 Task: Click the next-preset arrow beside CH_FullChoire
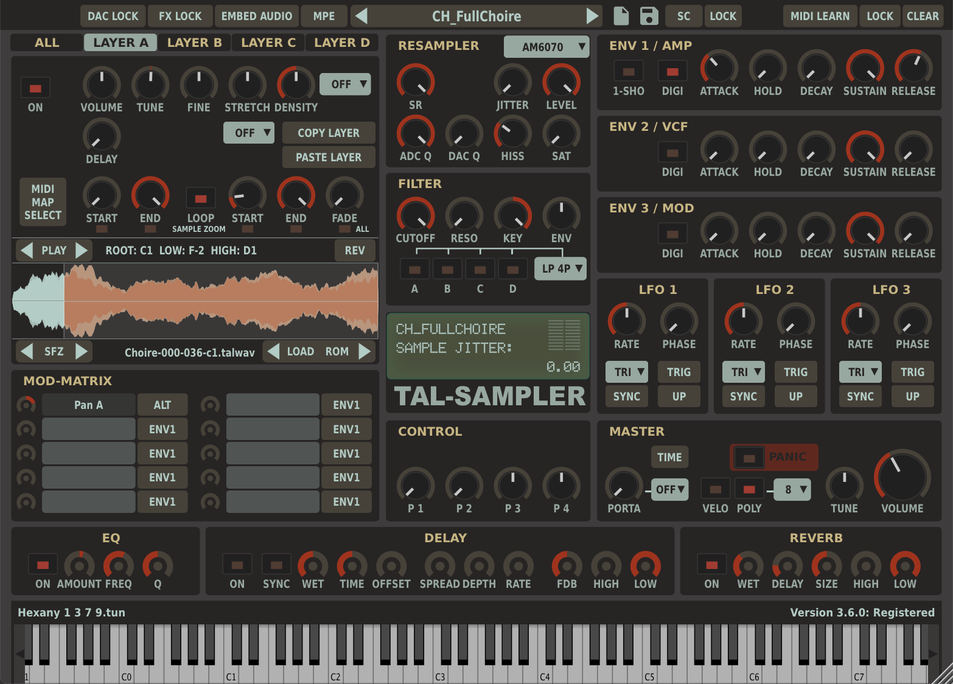coord(592,16)
